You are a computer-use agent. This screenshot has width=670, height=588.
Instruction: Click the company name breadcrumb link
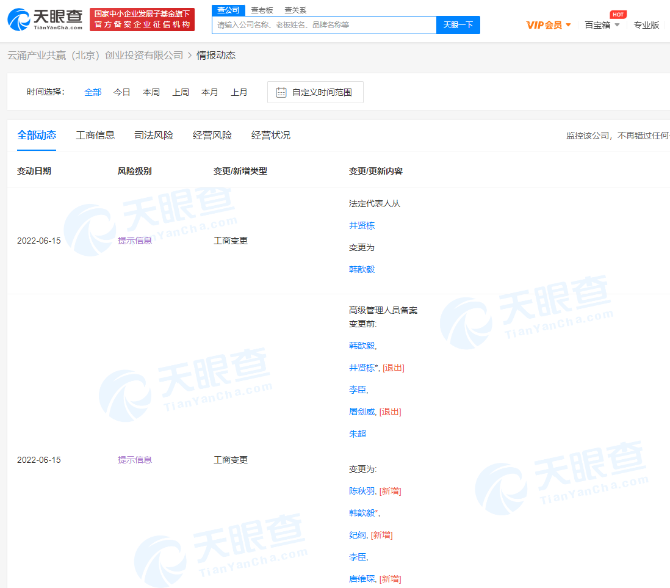pos(95,56)
